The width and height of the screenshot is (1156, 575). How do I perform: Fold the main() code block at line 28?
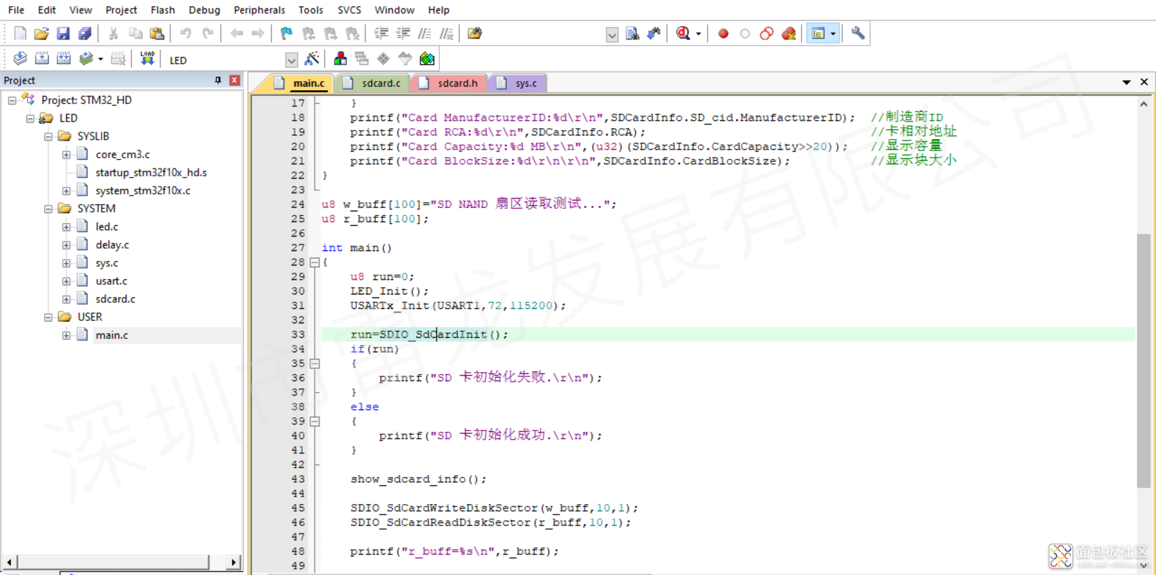314,263
